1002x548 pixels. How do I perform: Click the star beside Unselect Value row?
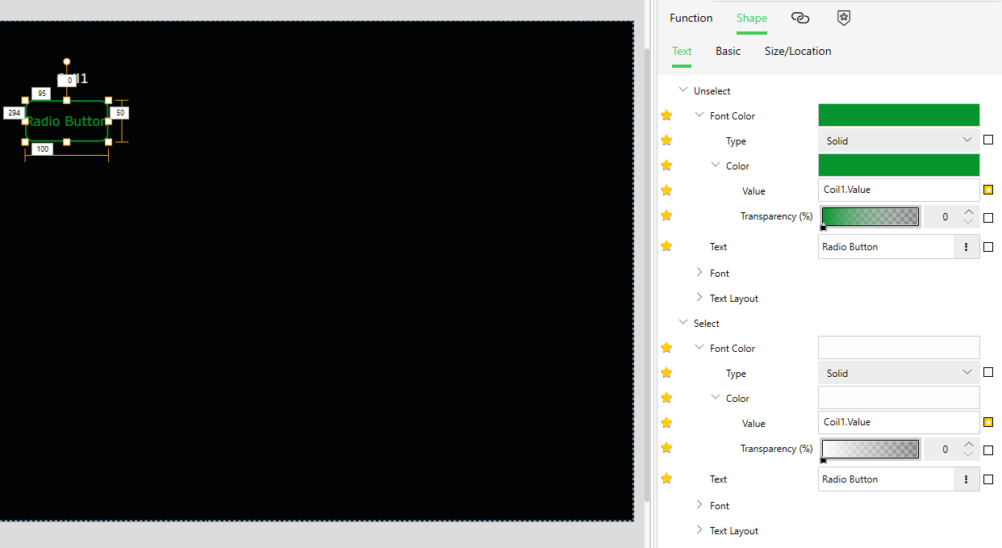click(x=666, y=190)
